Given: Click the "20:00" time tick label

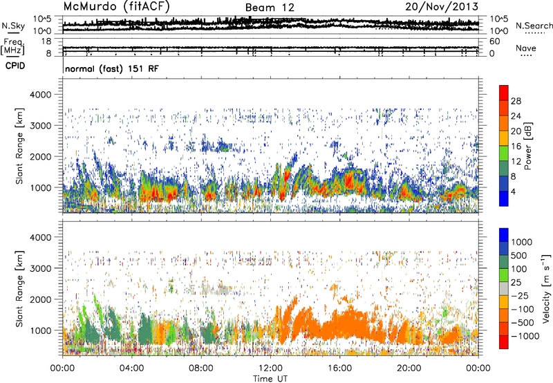Looking at the screenshot, I should pos(409,368).
